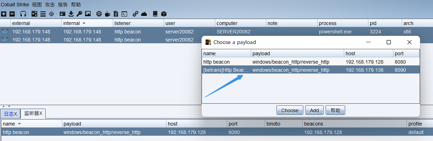This screenshot has height=141, width=433.
Task: Click the Choose button
Action: (290, 110)
